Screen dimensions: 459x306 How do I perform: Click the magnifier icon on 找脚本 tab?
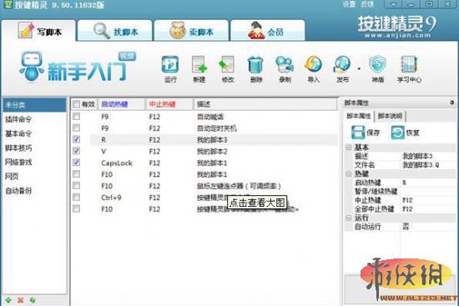coord(102,30)
